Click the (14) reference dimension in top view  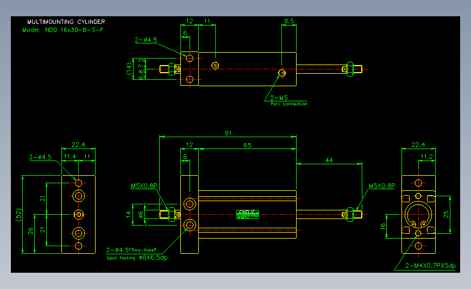[129, 69]
